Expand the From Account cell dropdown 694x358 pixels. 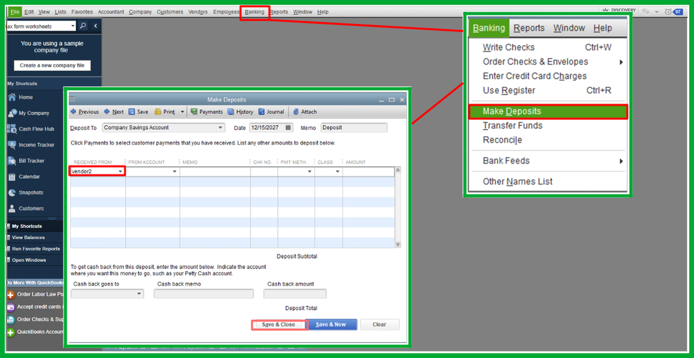175,171
